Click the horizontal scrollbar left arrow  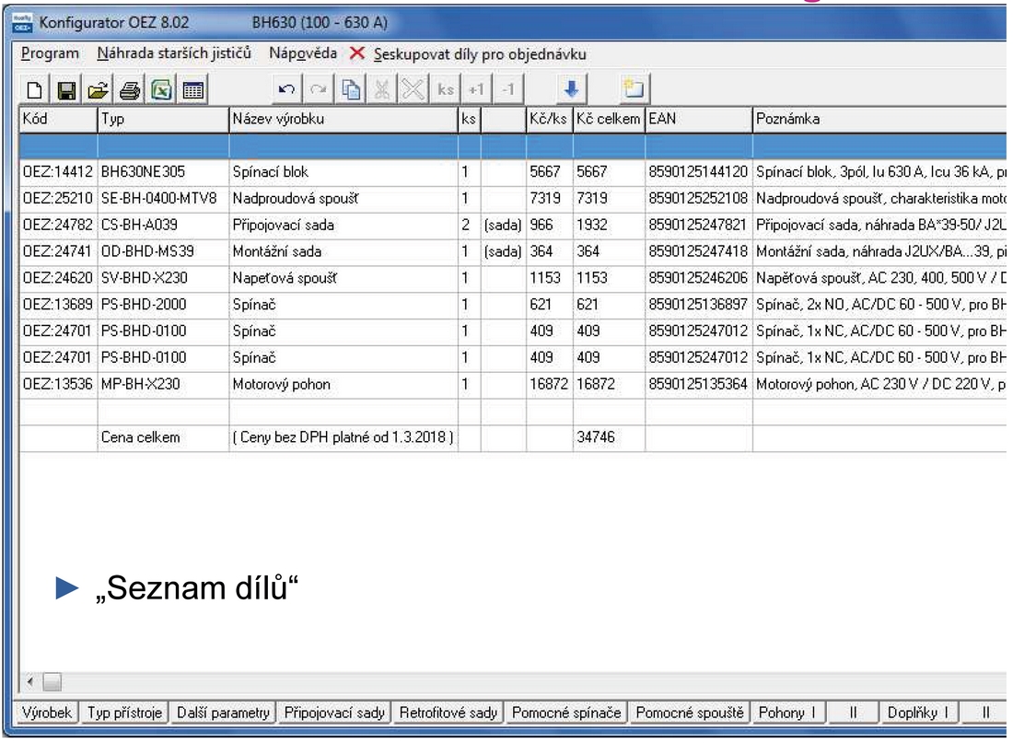29,681
